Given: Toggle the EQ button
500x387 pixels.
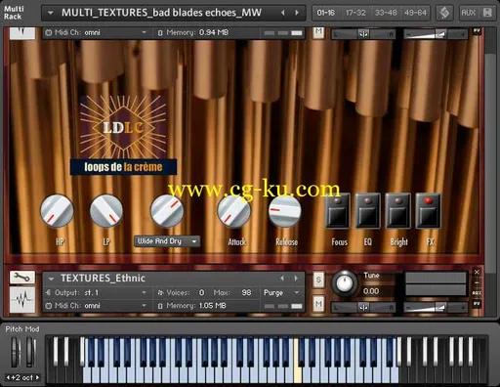Looking at the screenshot, I should pos(368,211).
